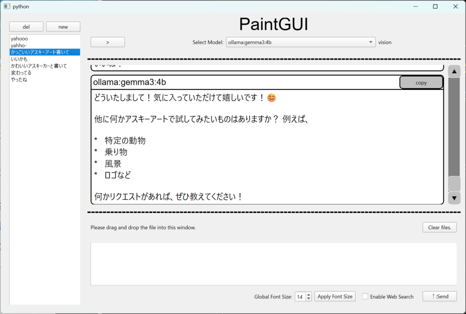Click the python window title icon
466x314 pixels.
[x=7, y=6]
